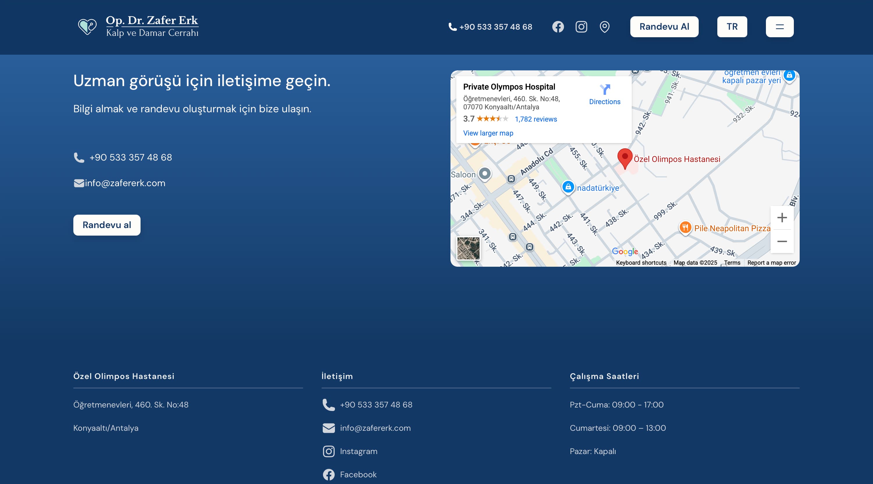Open the 1,782 reviews link
Image resolution: width=873 pixels, height=484 pixels.
(535, 119)
